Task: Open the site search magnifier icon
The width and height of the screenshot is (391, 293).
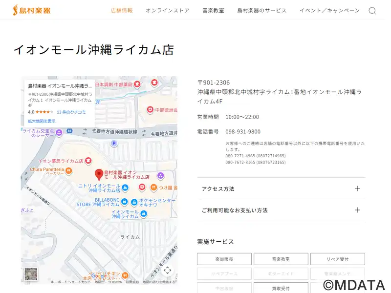Action: tap(372, 10)
